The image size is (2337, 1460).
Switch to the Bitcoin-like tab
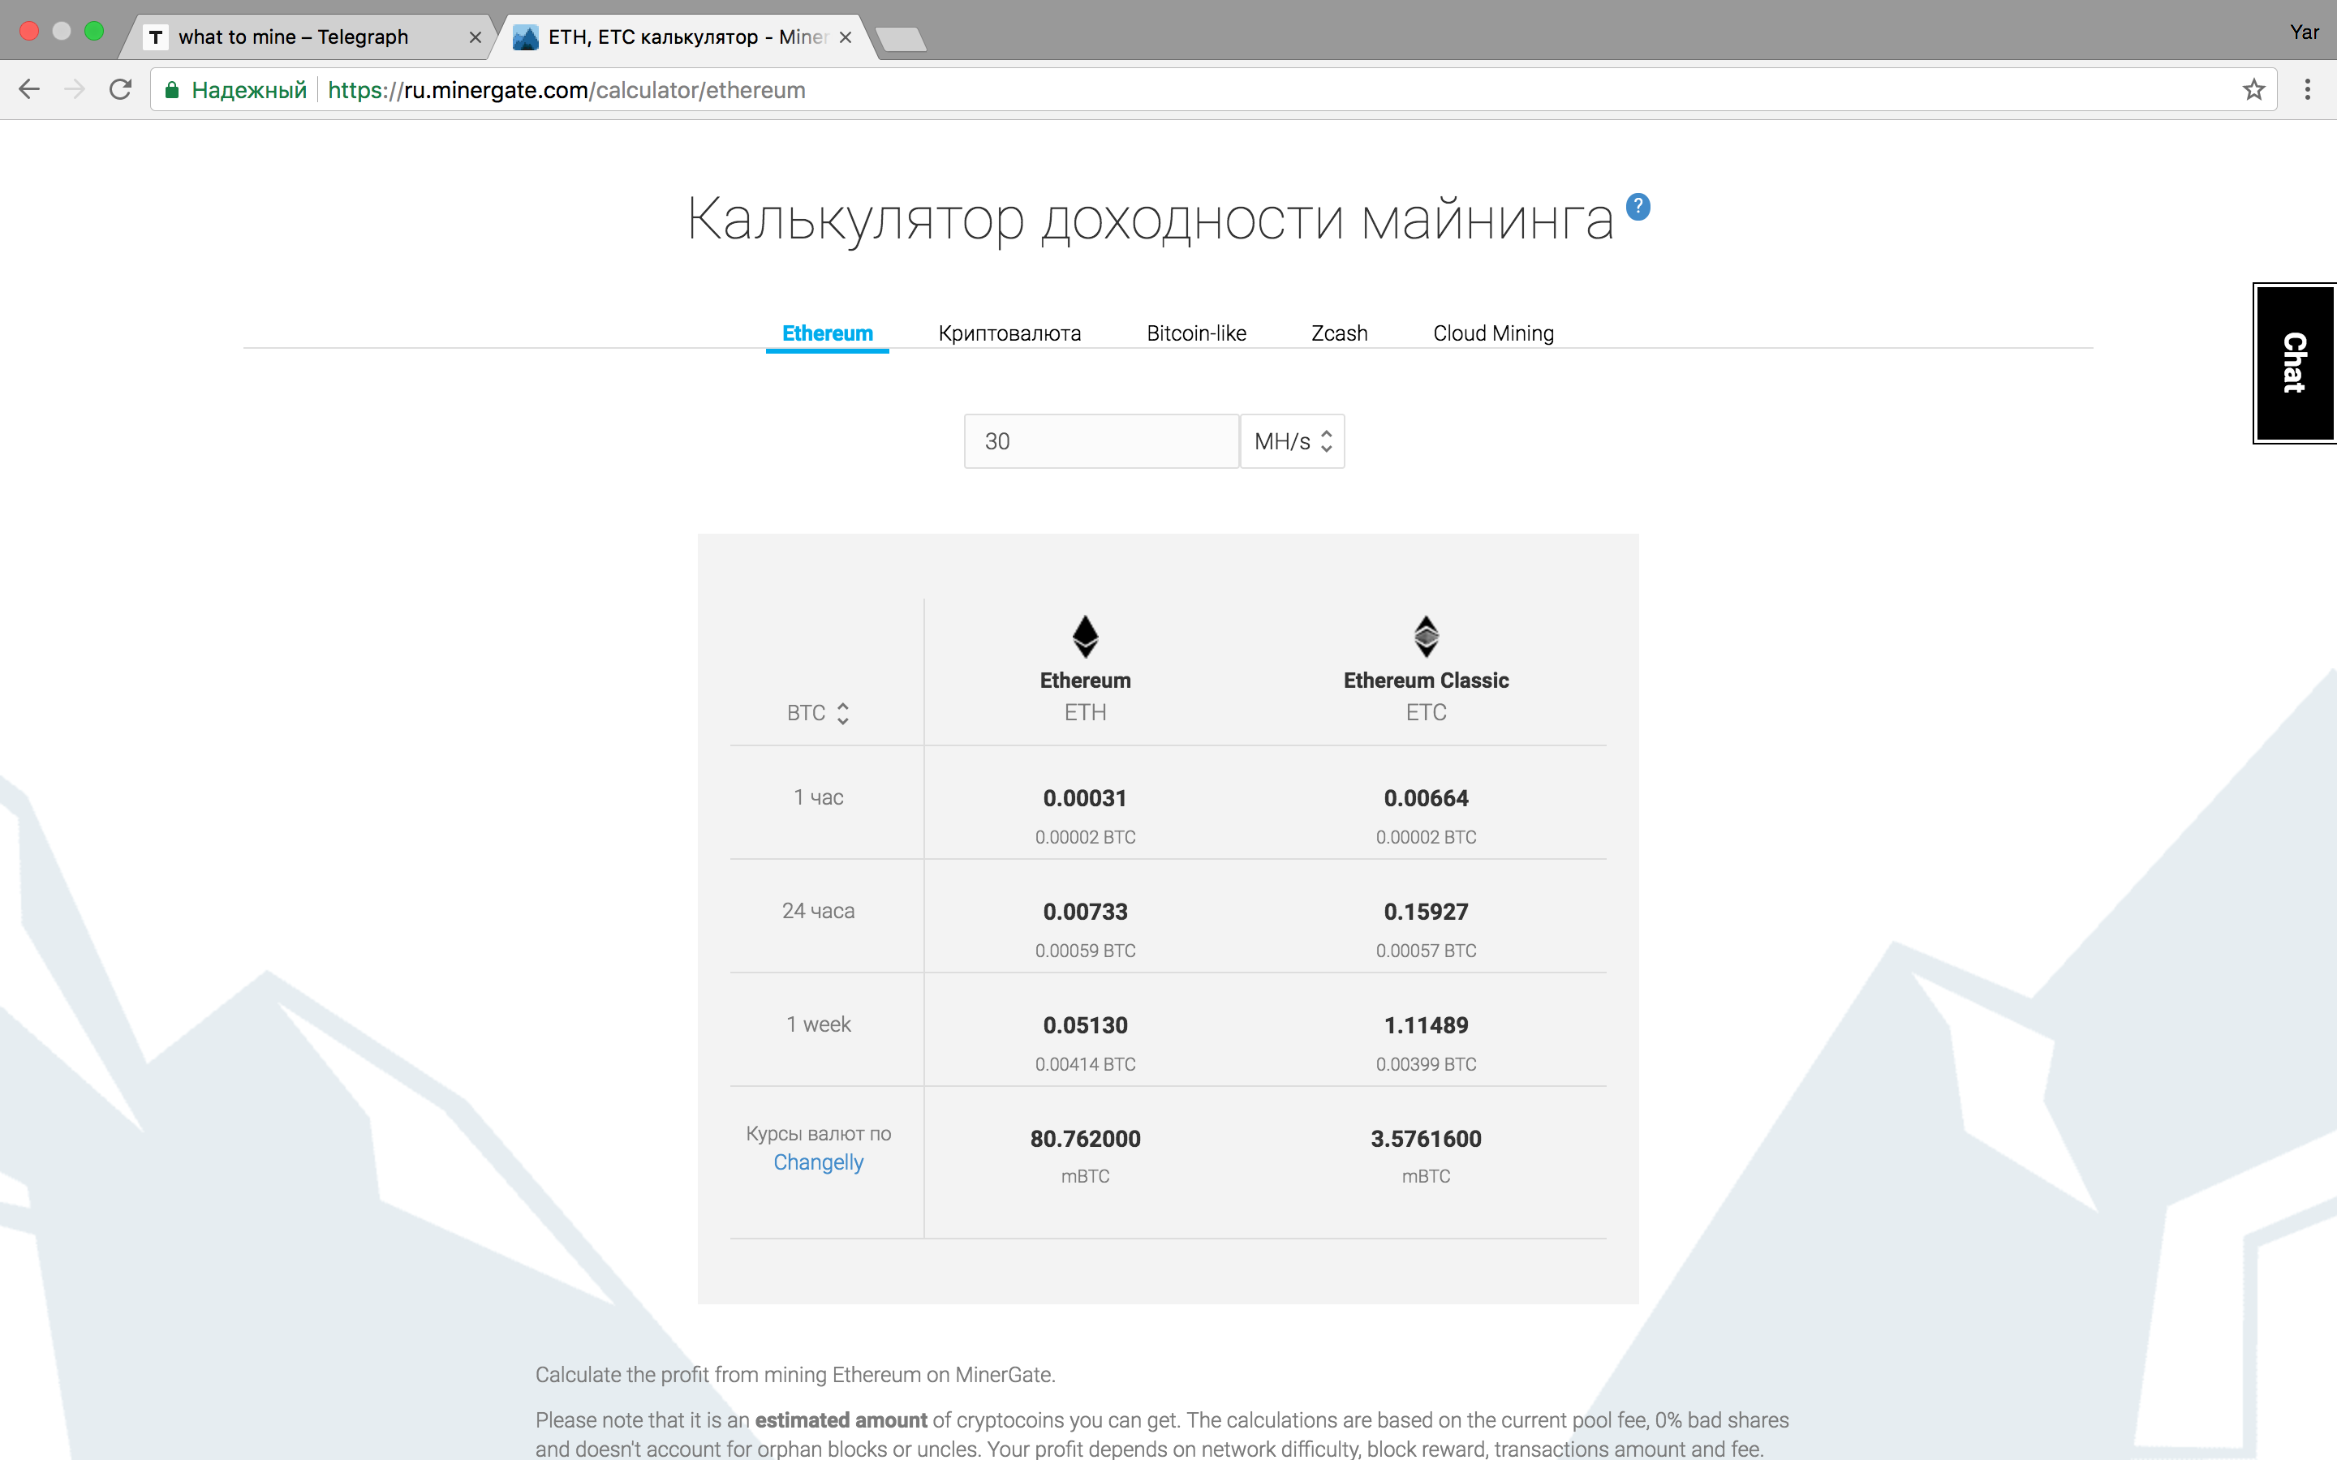[1195, 333]
